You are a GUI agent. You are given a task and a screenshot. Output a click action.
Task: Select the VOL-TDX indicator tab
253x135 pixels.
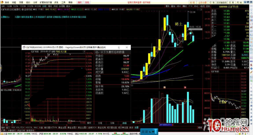coord(20,128)
